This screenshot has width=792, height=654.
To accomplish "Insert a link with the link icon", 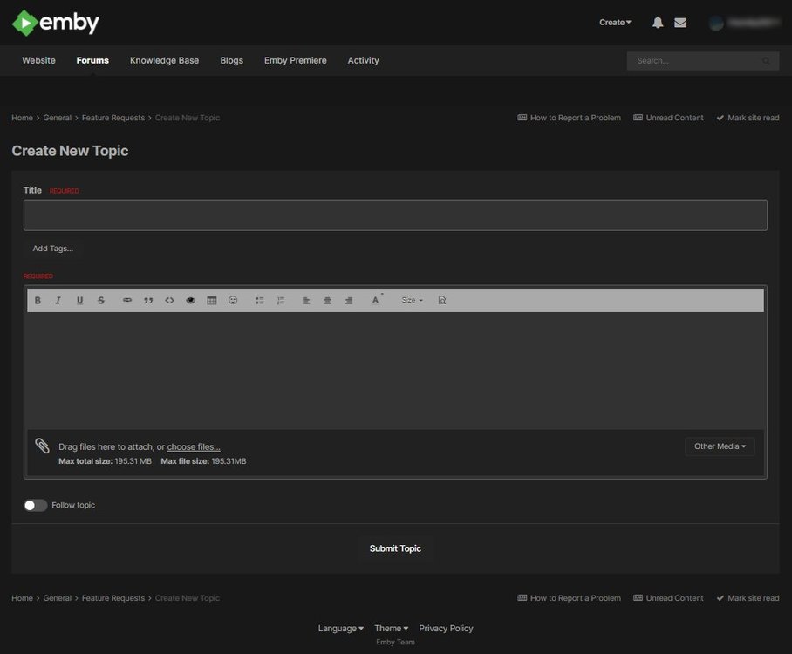I will click(127, 301).
